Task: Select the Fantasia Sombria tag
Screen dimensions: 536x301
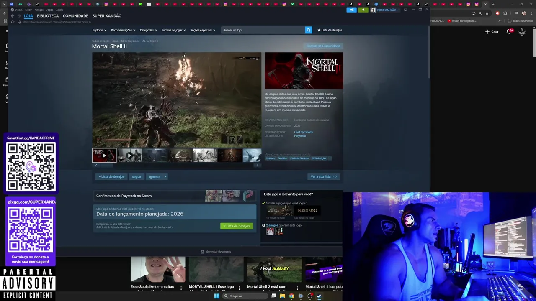Action: [x=299, y=158]
